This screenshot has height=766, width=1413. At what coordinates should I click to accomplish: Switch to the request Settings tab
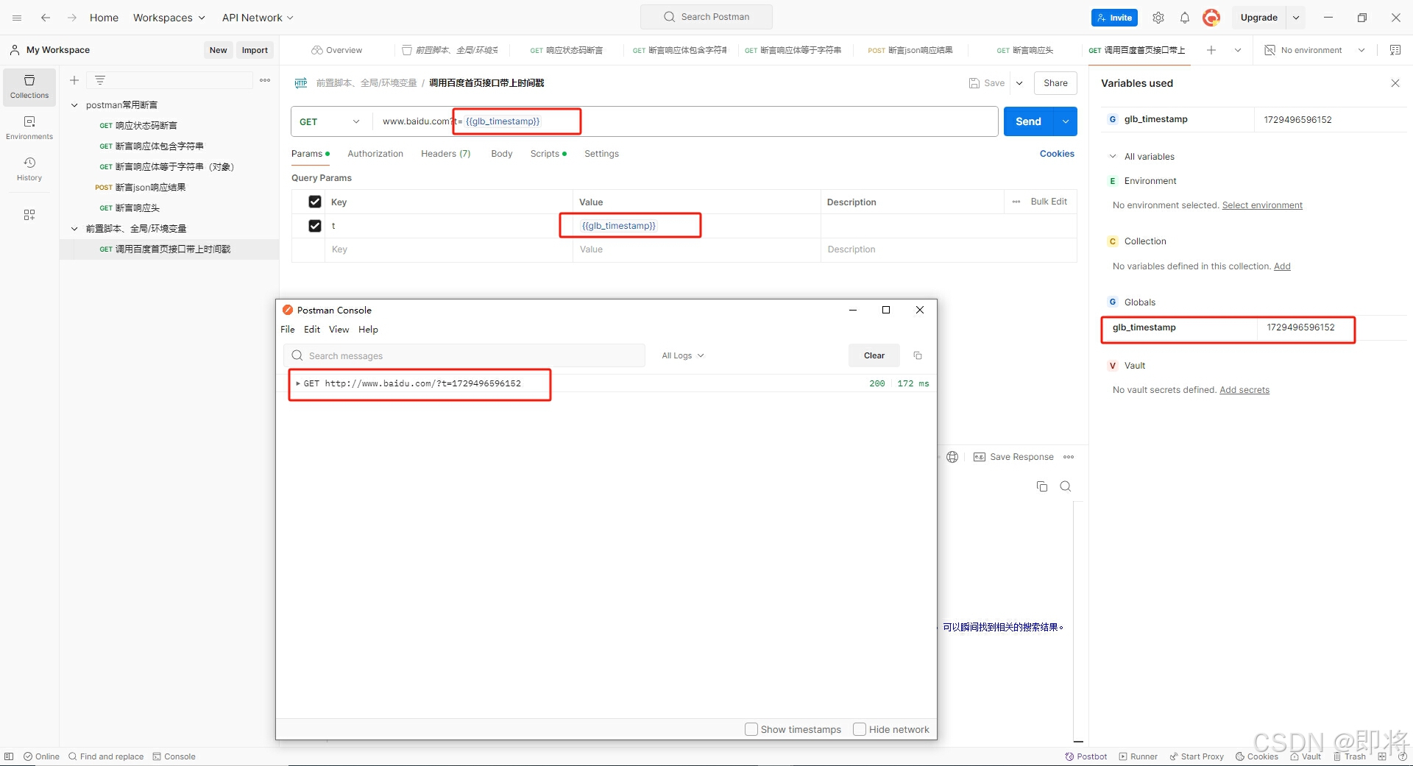click(x=601, y=154)
